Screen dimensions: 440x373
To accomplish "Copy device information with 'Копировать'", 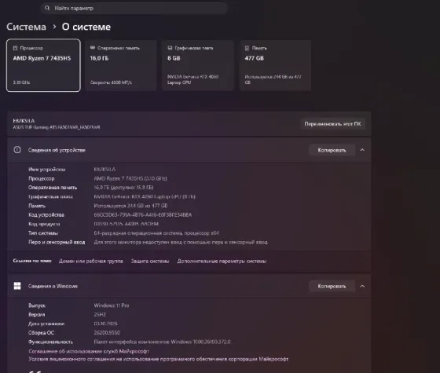I will [332, 150].
